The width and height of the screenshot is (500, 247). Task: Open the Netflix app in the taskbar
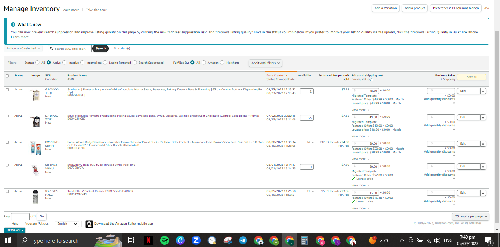[x=148, y=240]
